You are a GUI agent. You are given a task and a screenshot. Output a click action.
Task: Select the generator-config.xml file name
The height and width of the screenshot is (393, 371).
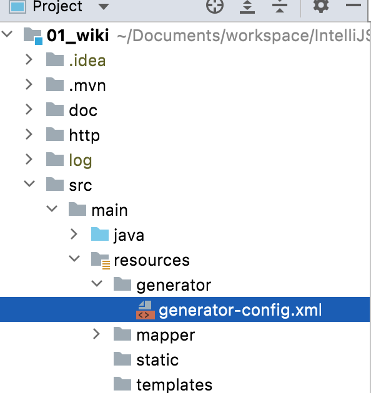240,310
